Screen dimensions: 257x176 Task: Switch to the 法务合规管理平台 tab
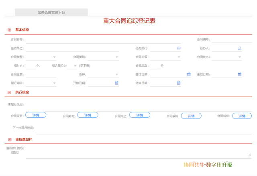point(51,12)
